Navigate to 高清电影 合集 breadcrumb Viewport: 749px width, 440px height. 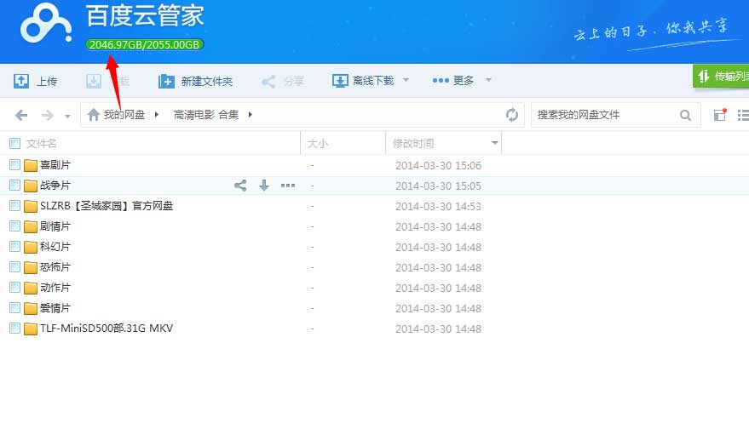point(206,115)
